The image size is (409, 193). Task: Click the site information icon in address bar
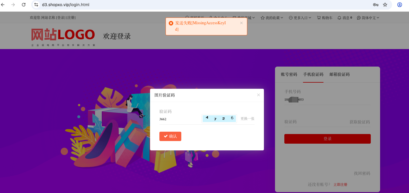[36, 5]
